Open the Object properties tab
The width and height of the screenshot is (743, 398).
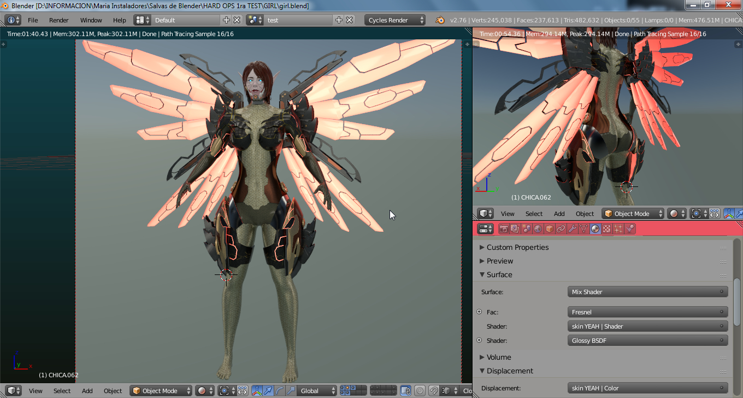tap(550, 229)
